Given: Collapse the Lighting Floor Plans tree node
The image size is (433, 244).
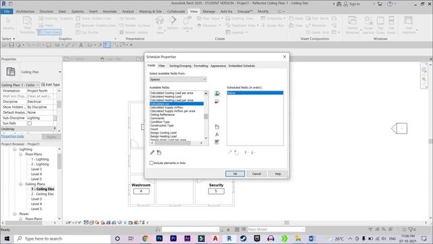Looking at the screenshot, I should coord(21,154).
